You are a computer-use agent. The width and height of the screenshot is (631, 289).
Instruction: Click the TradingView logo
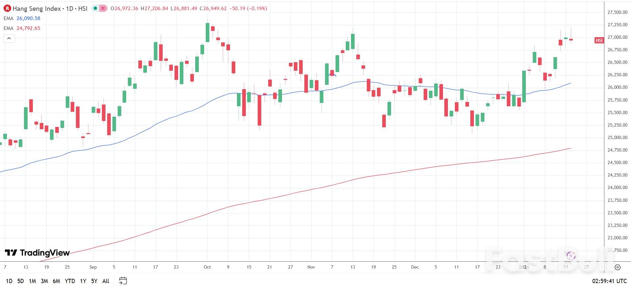click(37, 253)
